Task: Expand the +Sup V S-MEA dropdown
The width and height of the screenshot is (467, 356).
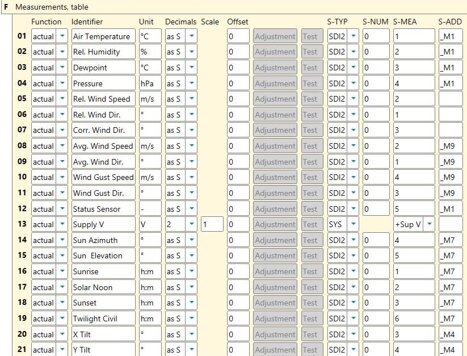Action: [x=429, y=224]
